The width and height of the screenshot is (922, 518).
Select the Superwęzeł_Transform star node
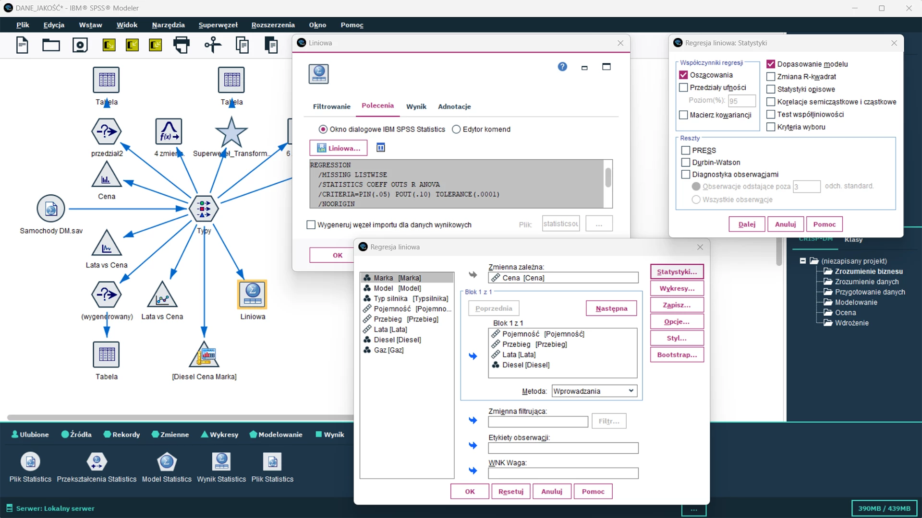click(x=231, y=131)
